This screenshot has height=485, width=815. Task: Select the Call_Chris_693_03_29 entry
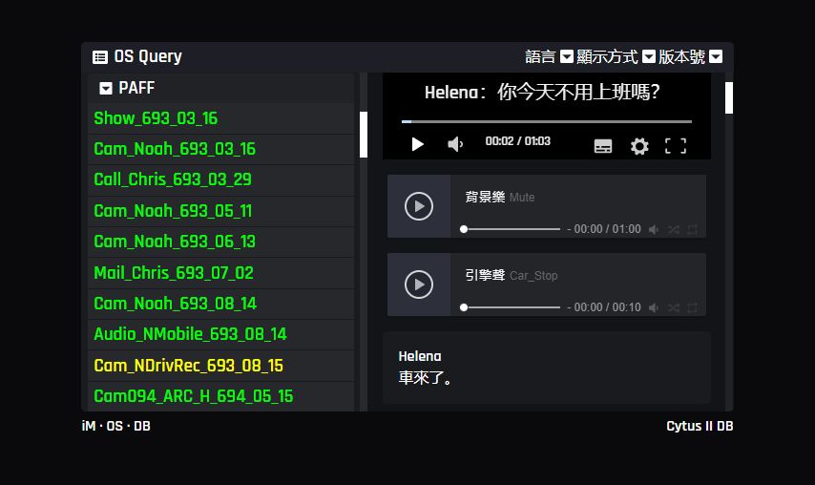point(159,179)
